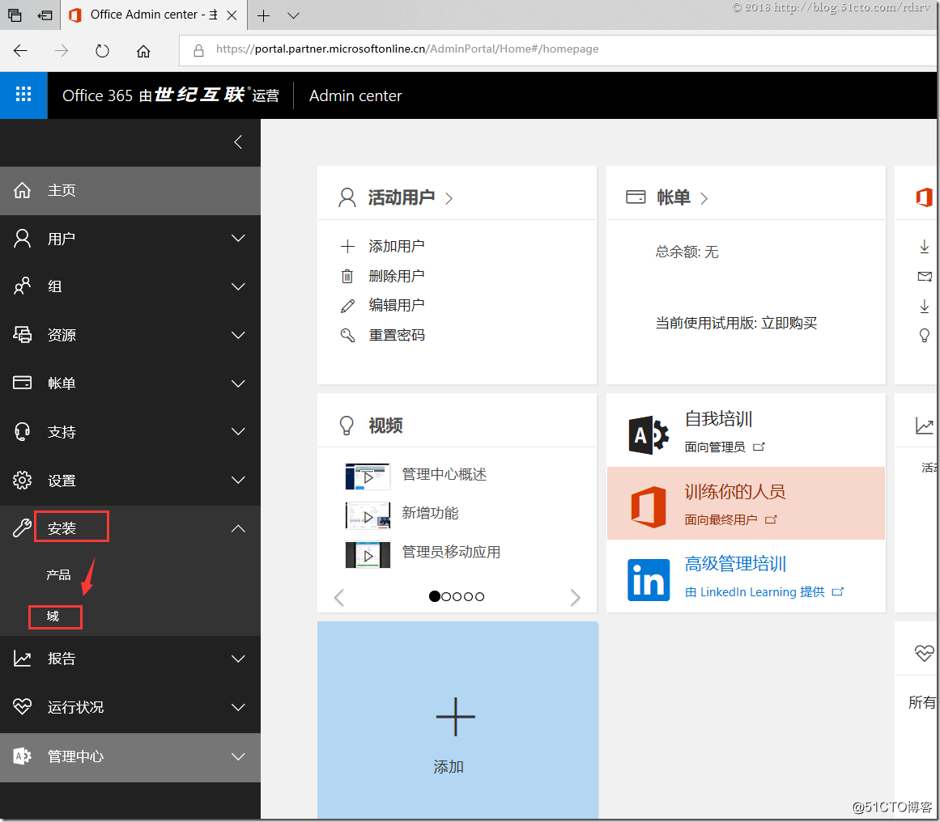Click the browser home icon
Viewport: 940px width, 822px height.
point(143,51)
